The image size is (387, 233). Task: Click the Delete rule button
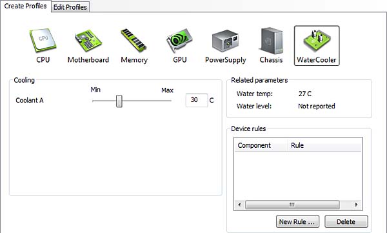coord(346,221)
